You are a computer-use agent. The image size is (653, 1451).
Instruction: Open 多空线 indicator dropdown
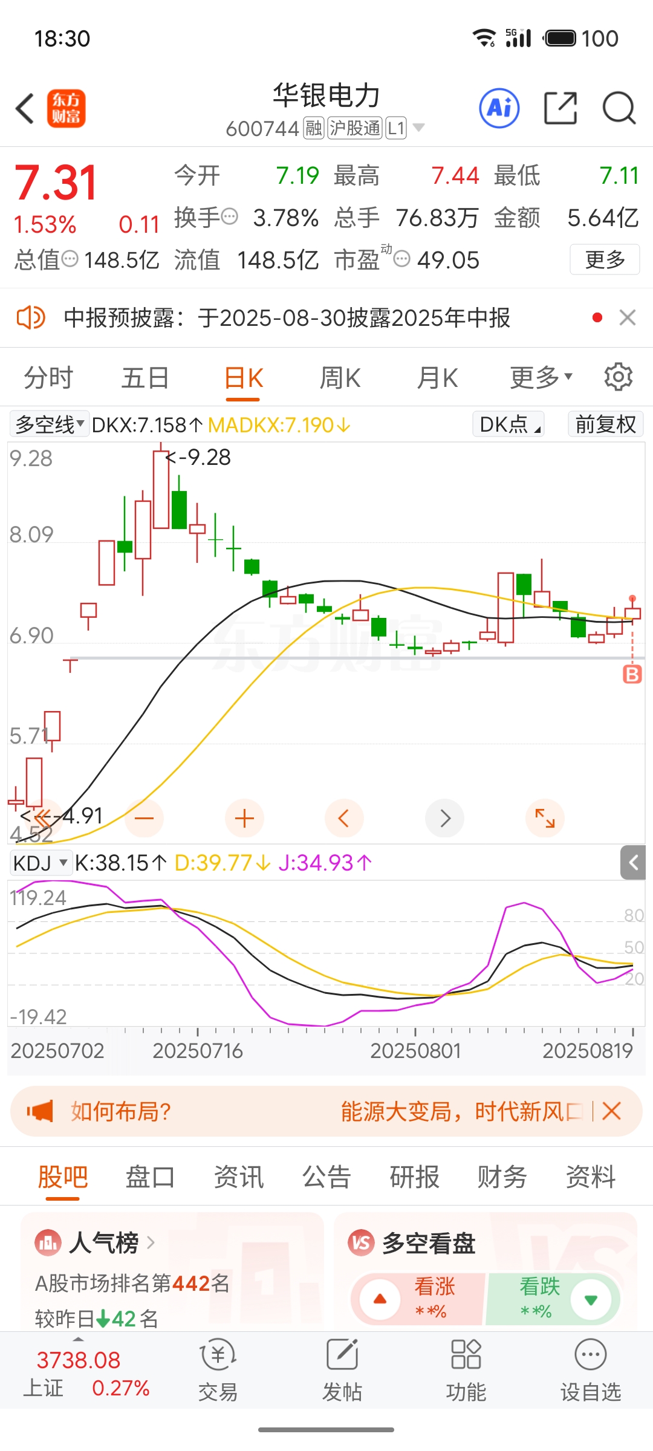49,424
